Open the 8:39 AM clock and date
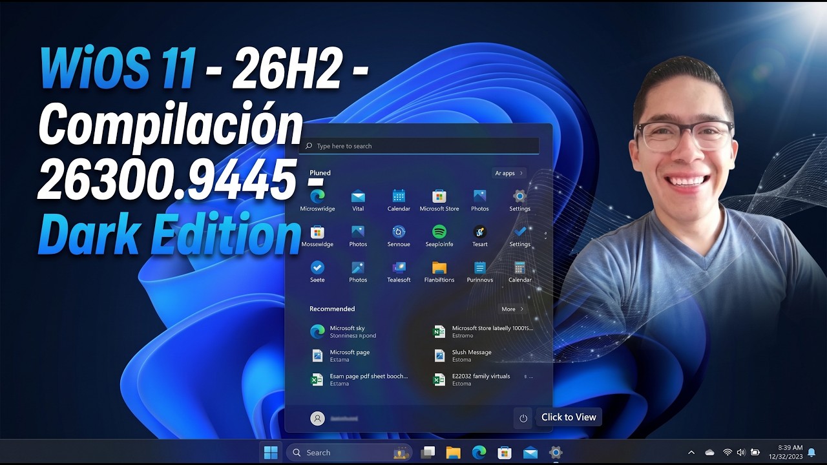 click(785, 451)
